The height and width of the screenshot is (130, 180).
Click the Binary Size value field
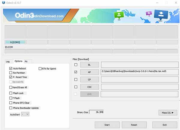tap(96, 112)
